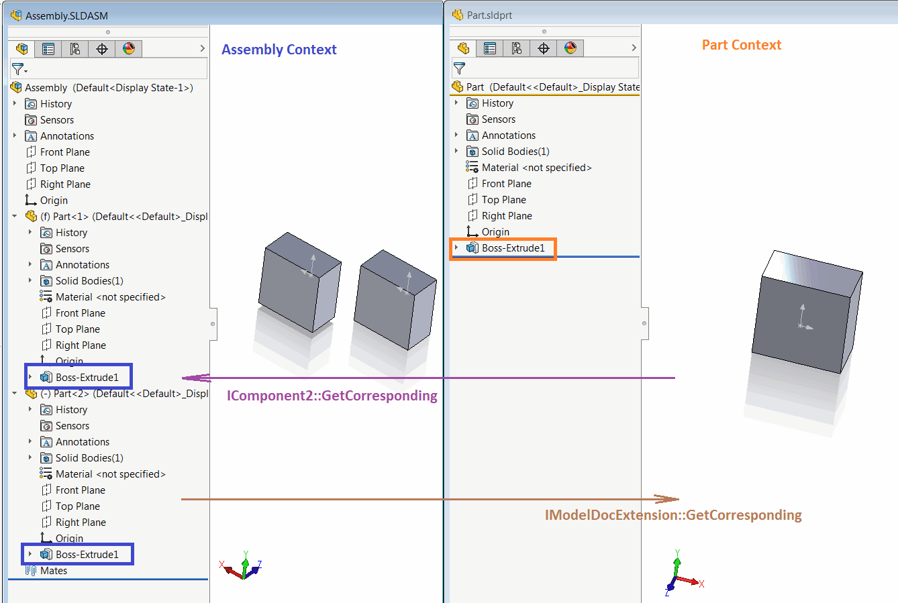Select the FeatureManager design tree tab in the assembly
The width and height of the screenshot is (898, 603).
21,48
